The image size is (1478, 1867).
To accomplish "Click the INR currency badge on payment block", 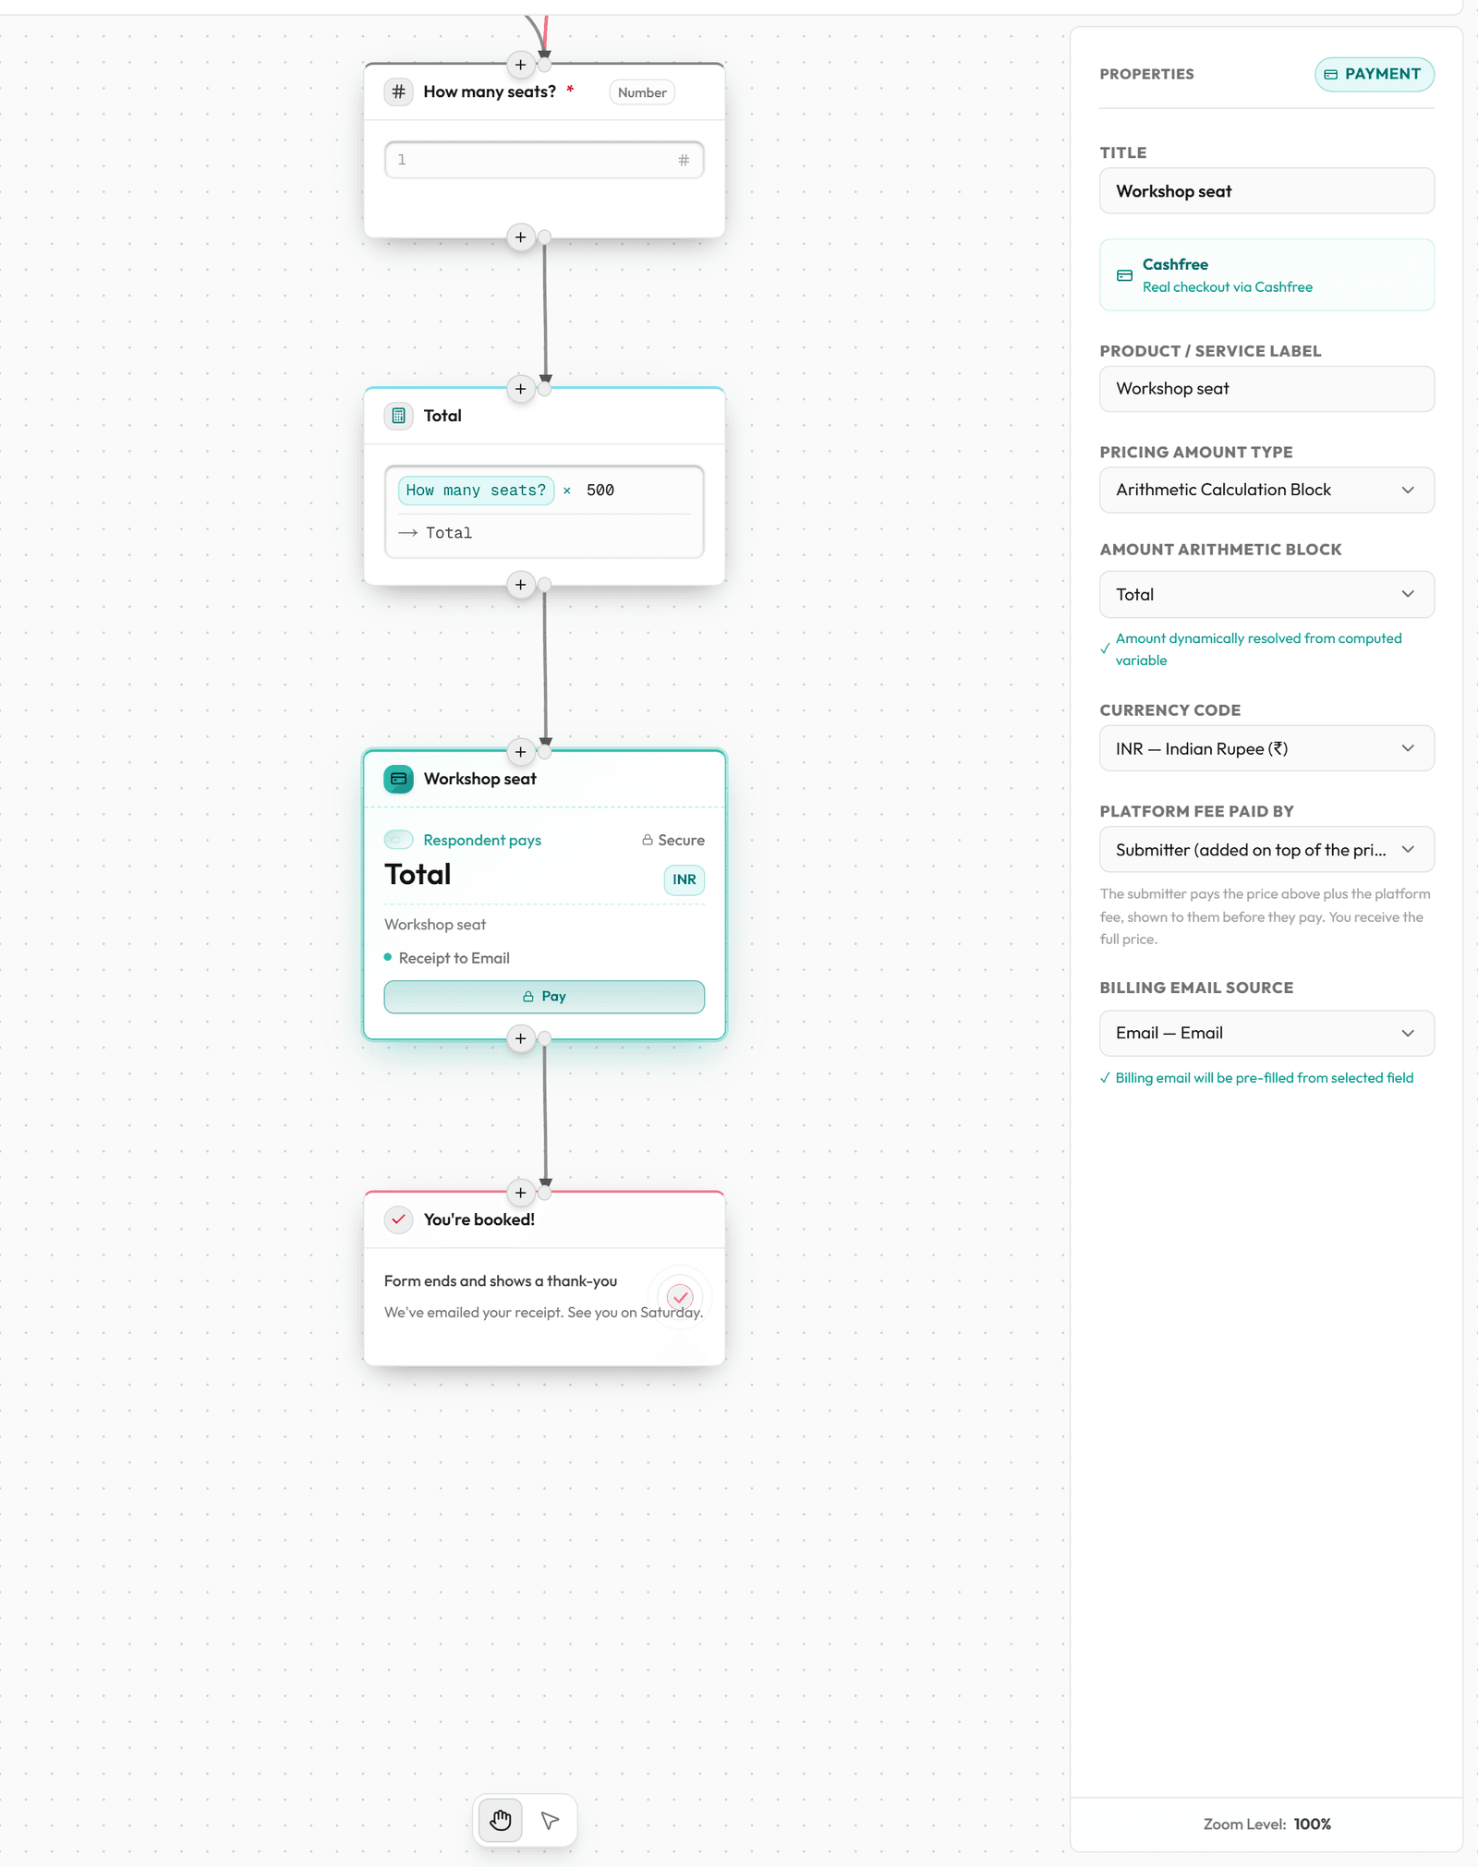I will coord(684,879).
